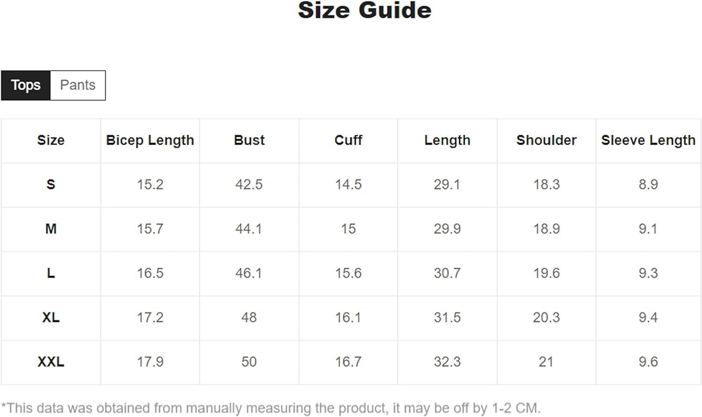Click the Shoulder column header
Image resolution: width=702 pixels, height=417 pixels.
[546, 140]
